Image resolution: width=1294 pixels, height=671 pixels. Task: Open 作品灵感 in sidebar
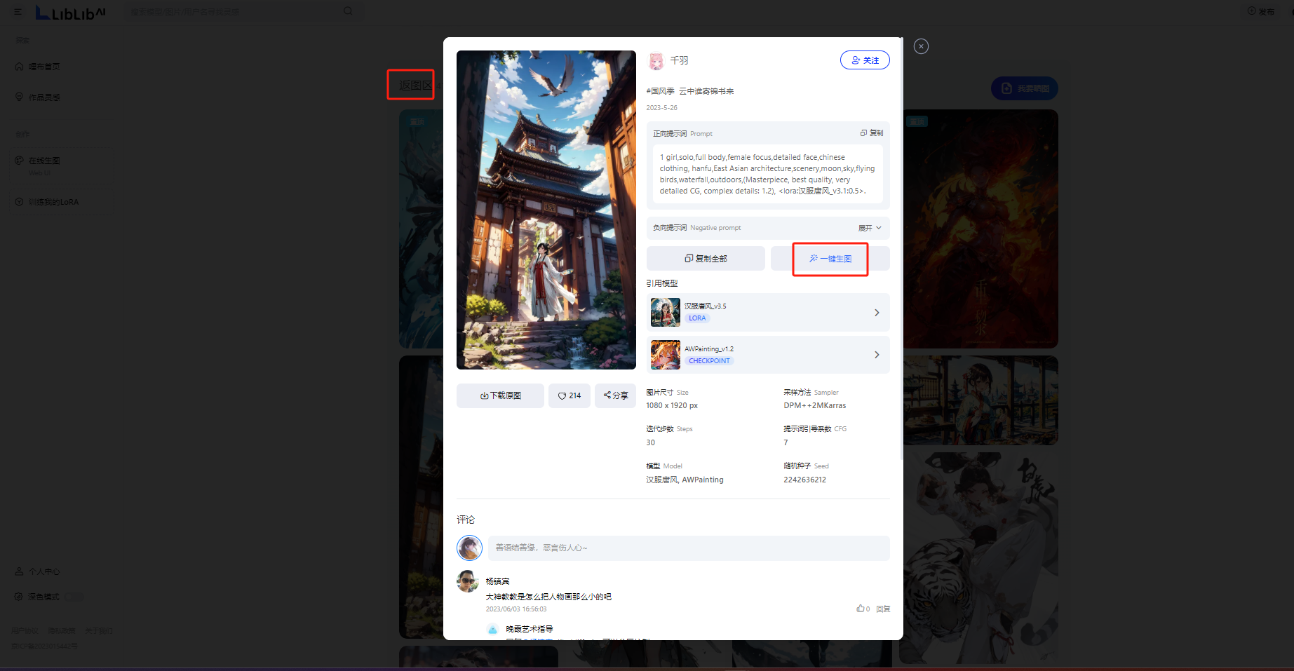point(38,97)
